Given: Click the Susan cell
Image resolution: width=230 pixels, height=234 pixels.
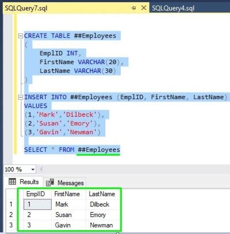Looking at the screenshot, I should 69,215.
